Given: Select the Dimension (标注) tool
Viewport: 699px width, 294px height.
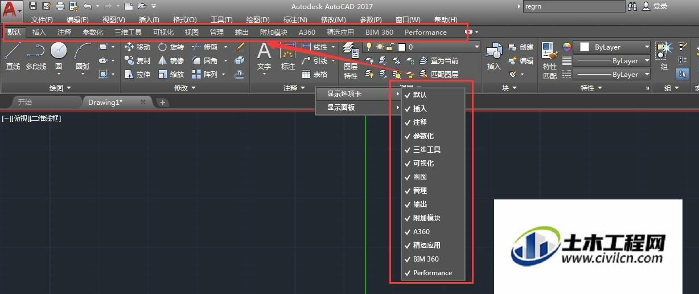Looking at the screenshot, I should coord(288,57).
